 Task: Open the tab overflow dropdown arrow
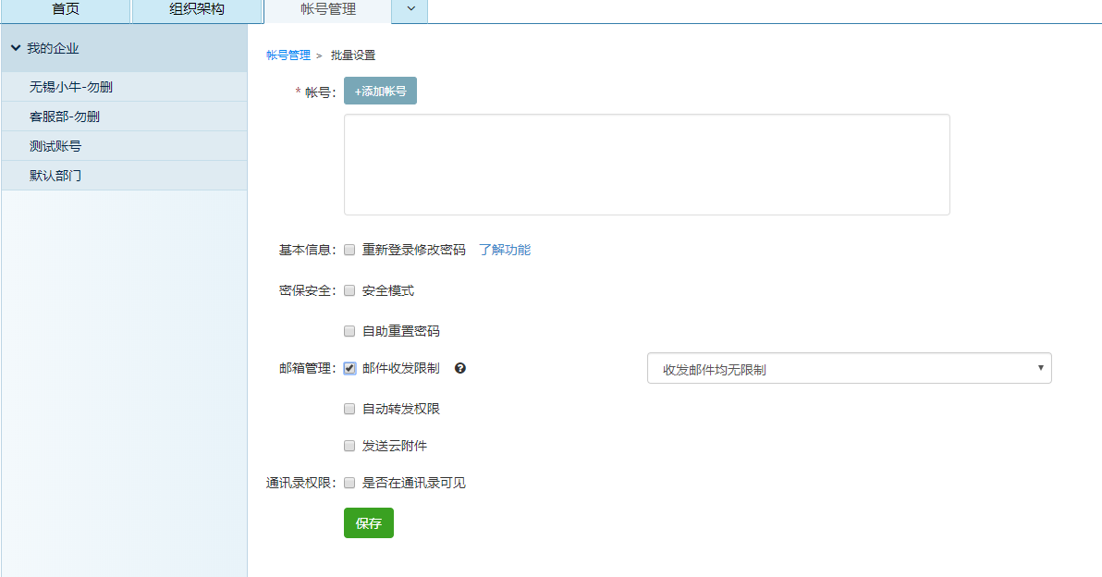(x=410, y=10)
